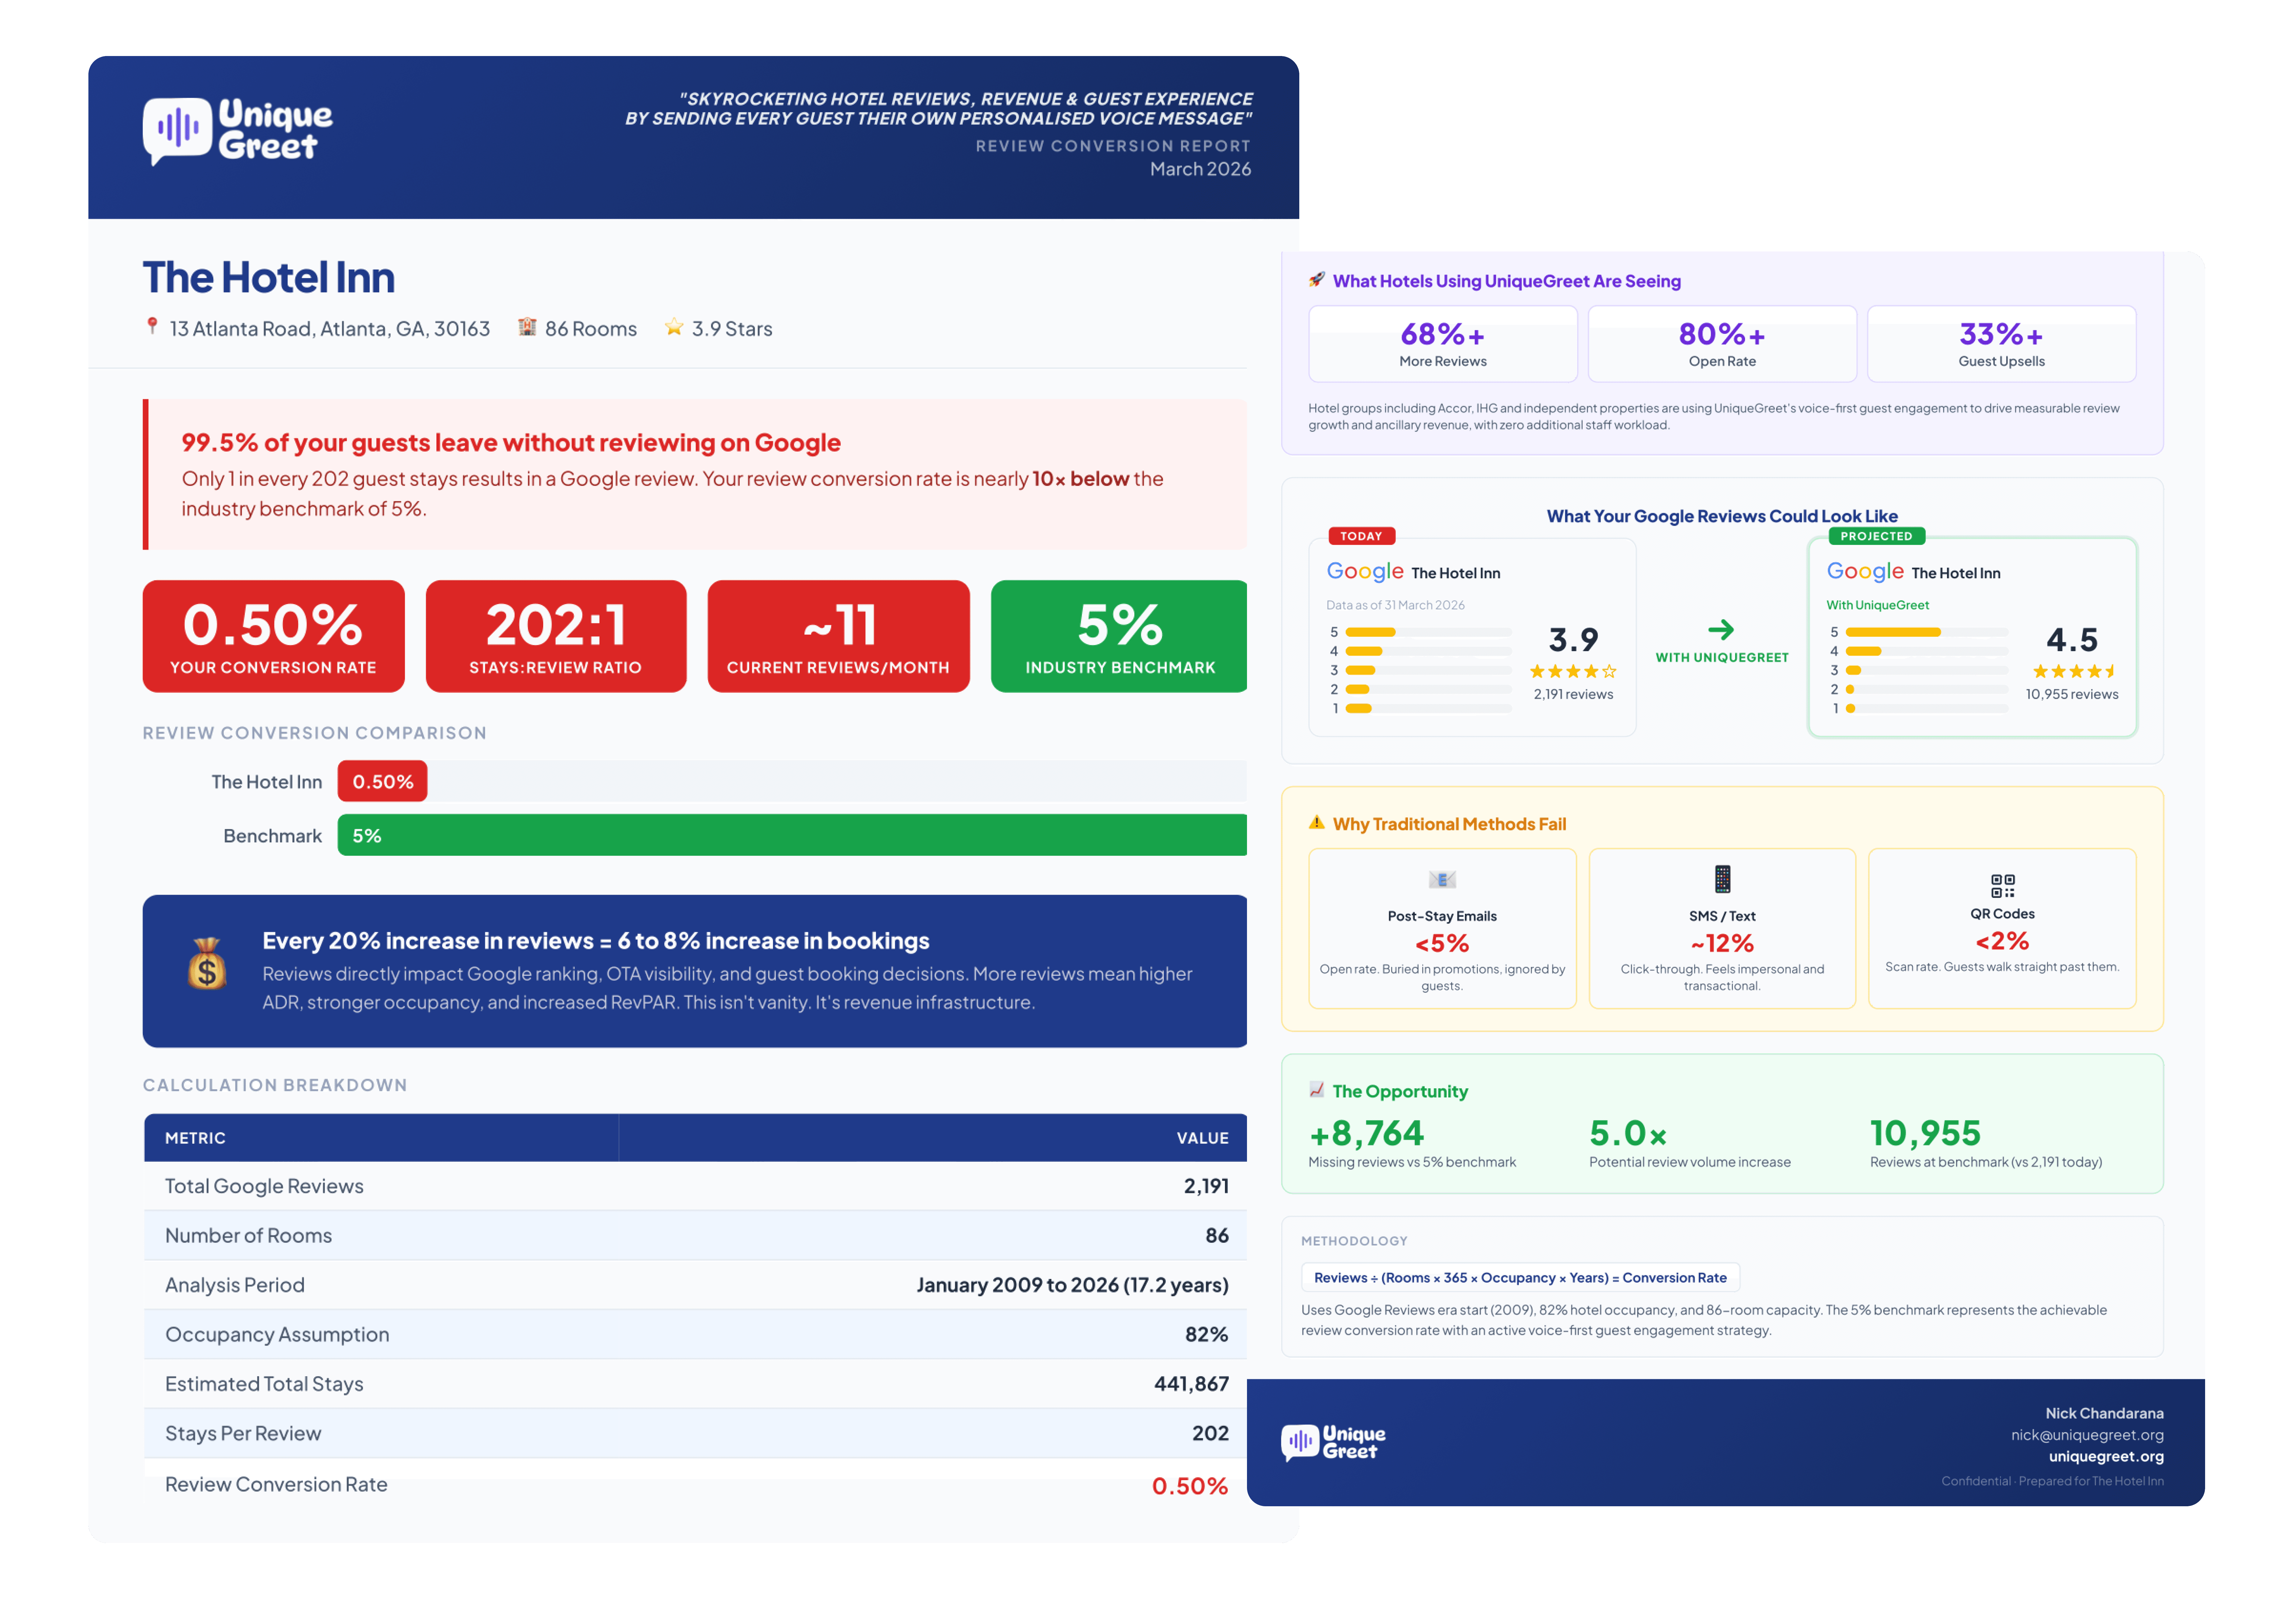Click the star icon beside 3.9 Stars
This screenshot has width=2296, height=1599.
[x=674, y=327]
